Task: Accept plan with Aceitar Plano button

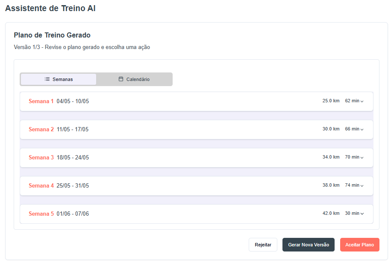Action: tap(359, 245)
